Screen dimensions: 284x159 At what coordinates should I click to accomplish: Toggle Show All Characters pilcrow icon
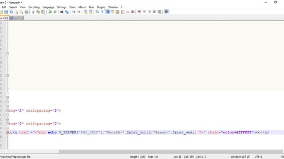click(103, 12)
